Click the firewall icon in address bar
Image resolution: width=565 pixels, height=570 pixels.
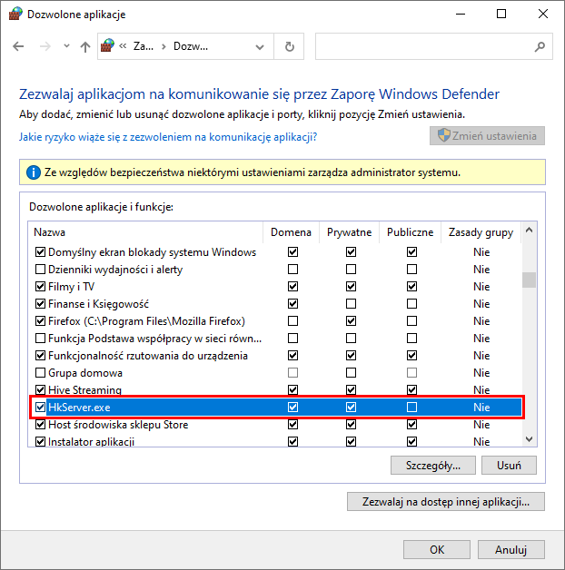coord(109,46)
